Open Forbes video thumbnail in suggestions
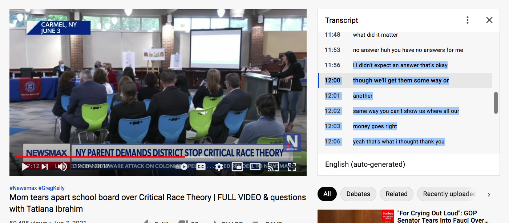The height and width of the screenshot is (223, 509). click(356, 216)
